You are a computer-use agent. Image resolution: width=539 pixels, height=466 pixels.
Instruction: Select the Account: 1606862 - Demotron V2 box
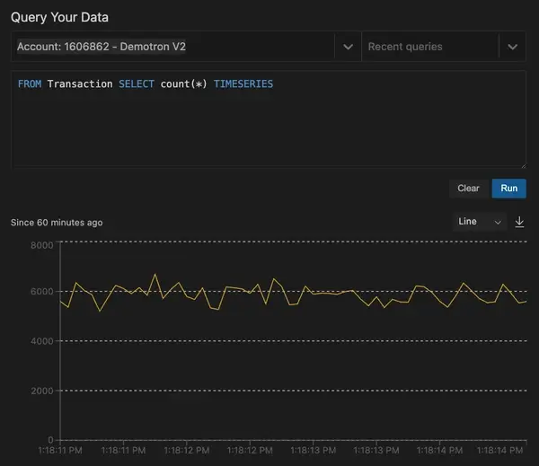172,47
